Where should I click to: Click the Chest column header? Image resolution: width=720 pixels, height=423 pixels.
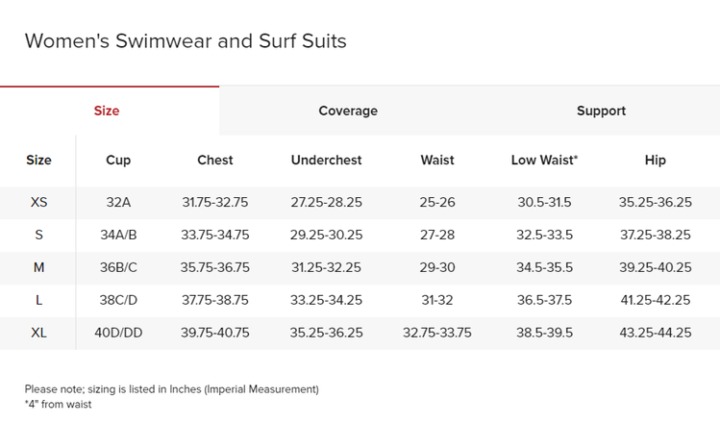click(x=215, y=161)
